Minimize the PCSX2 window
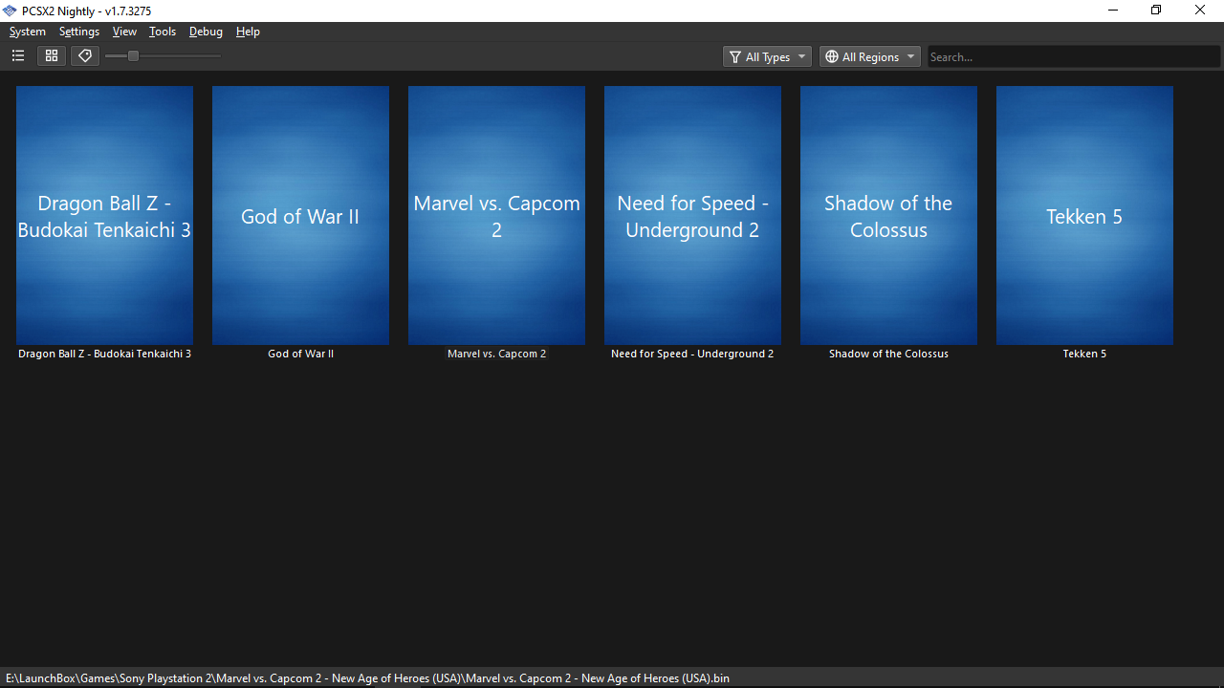 (x=1113, y=11)
